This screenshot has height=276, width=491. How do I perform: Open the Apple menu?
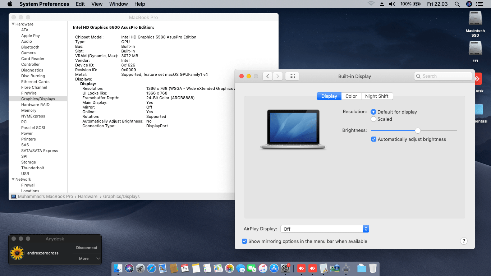point(10,4)
